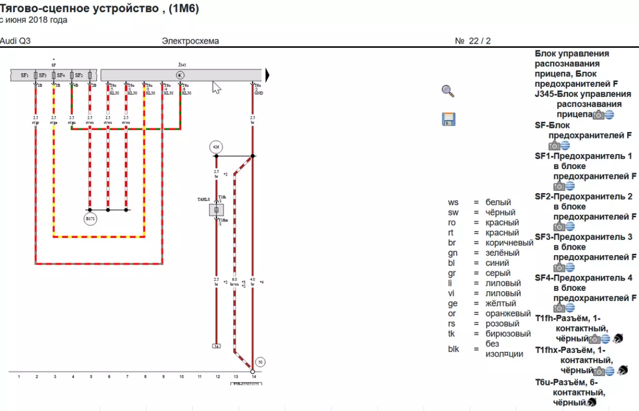Image resolution: width=639 pixels, height=411 pixels.
Task: Open the globe icon for T1fh connector
Action: [606, 339]
